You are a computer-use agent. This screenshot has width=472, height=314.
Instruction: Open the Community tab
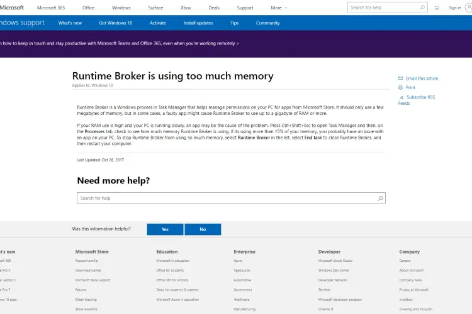(267, 23)
